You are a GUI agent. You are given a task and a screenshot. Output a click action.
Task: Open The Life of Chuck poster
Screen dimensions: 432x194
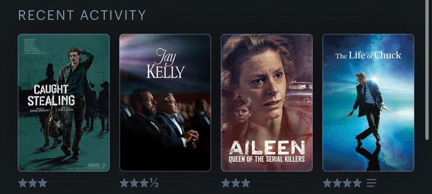point(368,103)
